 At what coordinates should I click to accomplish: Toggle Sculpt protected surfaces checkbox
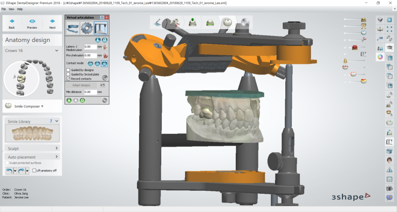click(x=7, y=163)
